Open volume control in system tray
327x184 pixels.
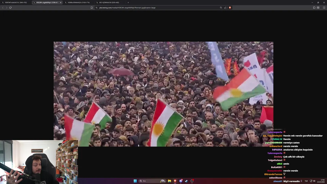(314, 181)
